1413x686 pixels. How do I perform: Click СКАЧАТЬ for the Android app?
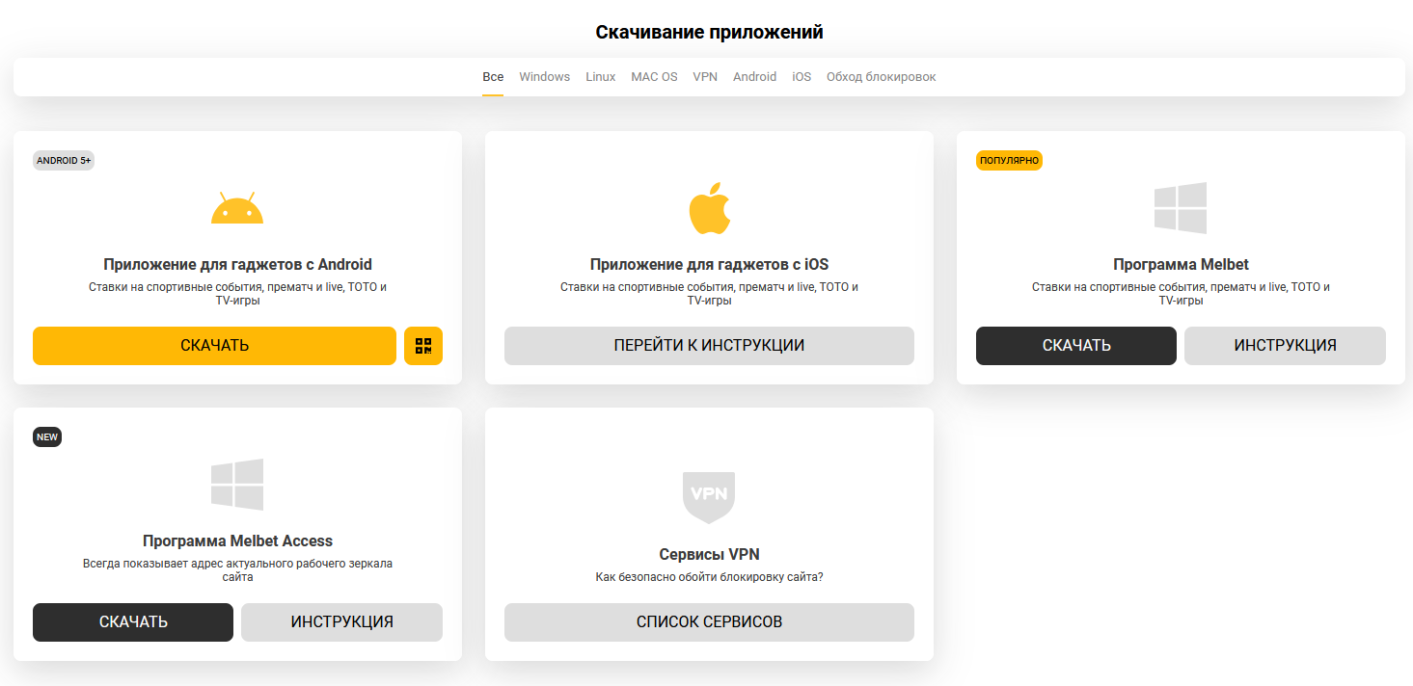214,345
